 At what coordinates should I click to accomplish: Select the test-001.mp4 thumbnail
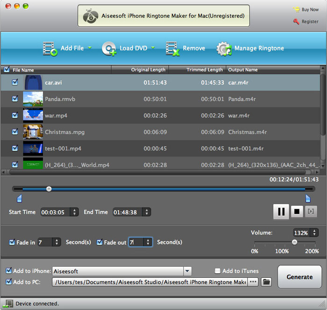click(x=33, y=148)
